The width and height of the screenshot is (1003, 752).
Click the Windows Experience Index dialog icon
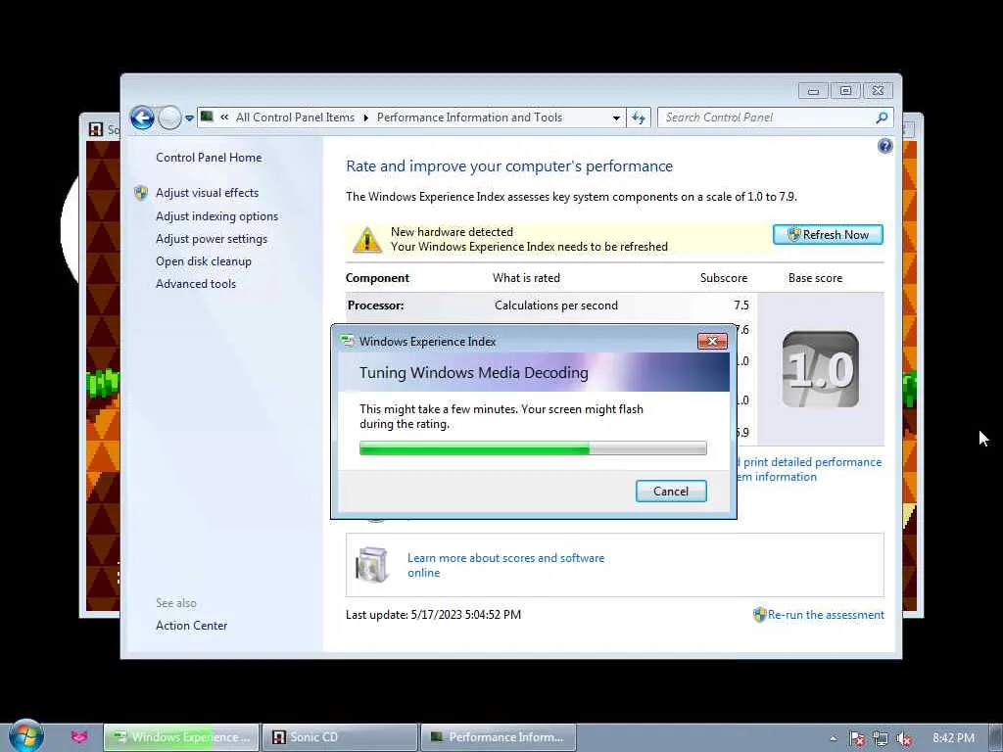coord(348,342)
